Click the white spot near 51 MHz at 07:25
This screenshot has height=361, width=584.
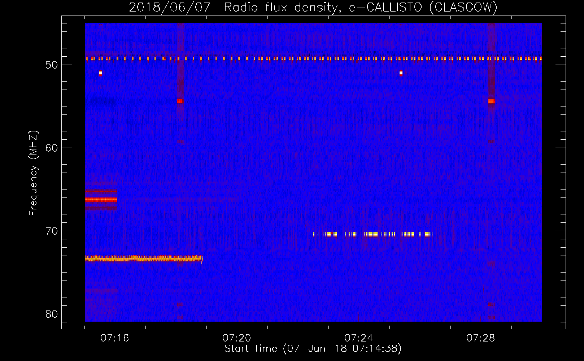click(x=401, y=73)
